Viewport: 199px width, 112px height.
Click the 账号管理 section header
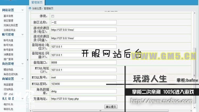[8, 35]
